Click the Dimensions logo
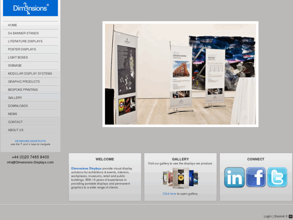The height and width of the screenshot is (220, 293). click(x=31, y=8)
